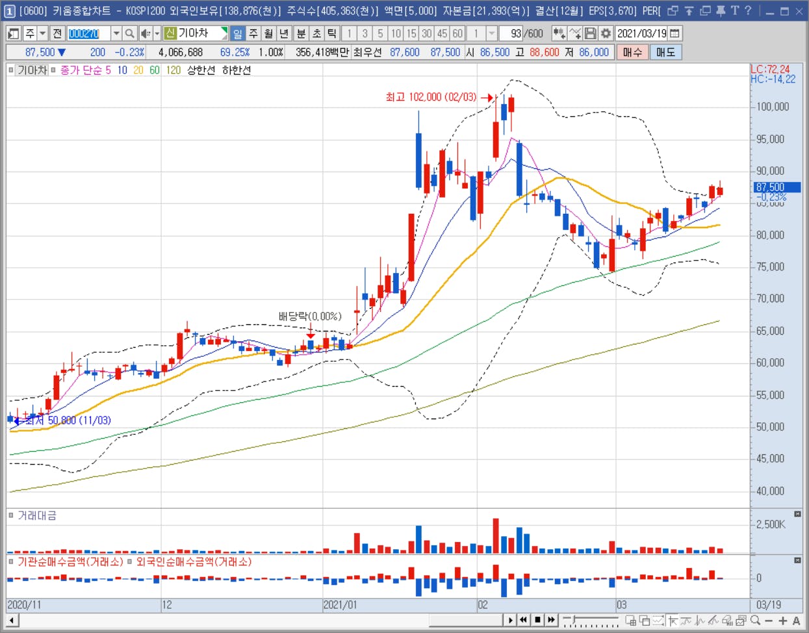Screen dimensions: 809x633
Task: Select the 주 weekly period tab
Action: pos(253,33)
